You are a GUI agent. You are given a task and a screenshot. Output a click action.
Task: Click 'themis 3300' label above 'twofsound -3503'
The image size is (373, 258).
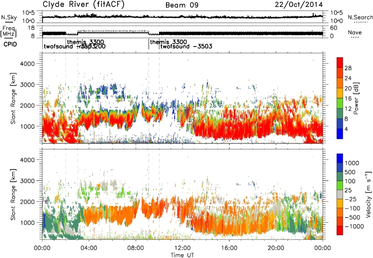[x=168, y=42]
